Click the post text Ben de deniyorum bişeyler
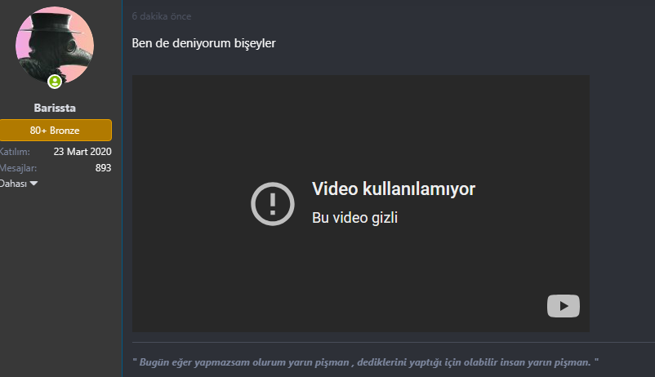655x377 pixels. (204, 43)
